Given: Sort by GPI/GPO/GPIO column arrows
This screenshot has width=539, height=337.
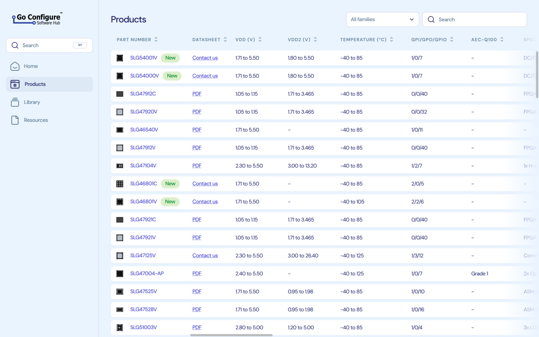Looking at the screenshot, I should 452,40.
